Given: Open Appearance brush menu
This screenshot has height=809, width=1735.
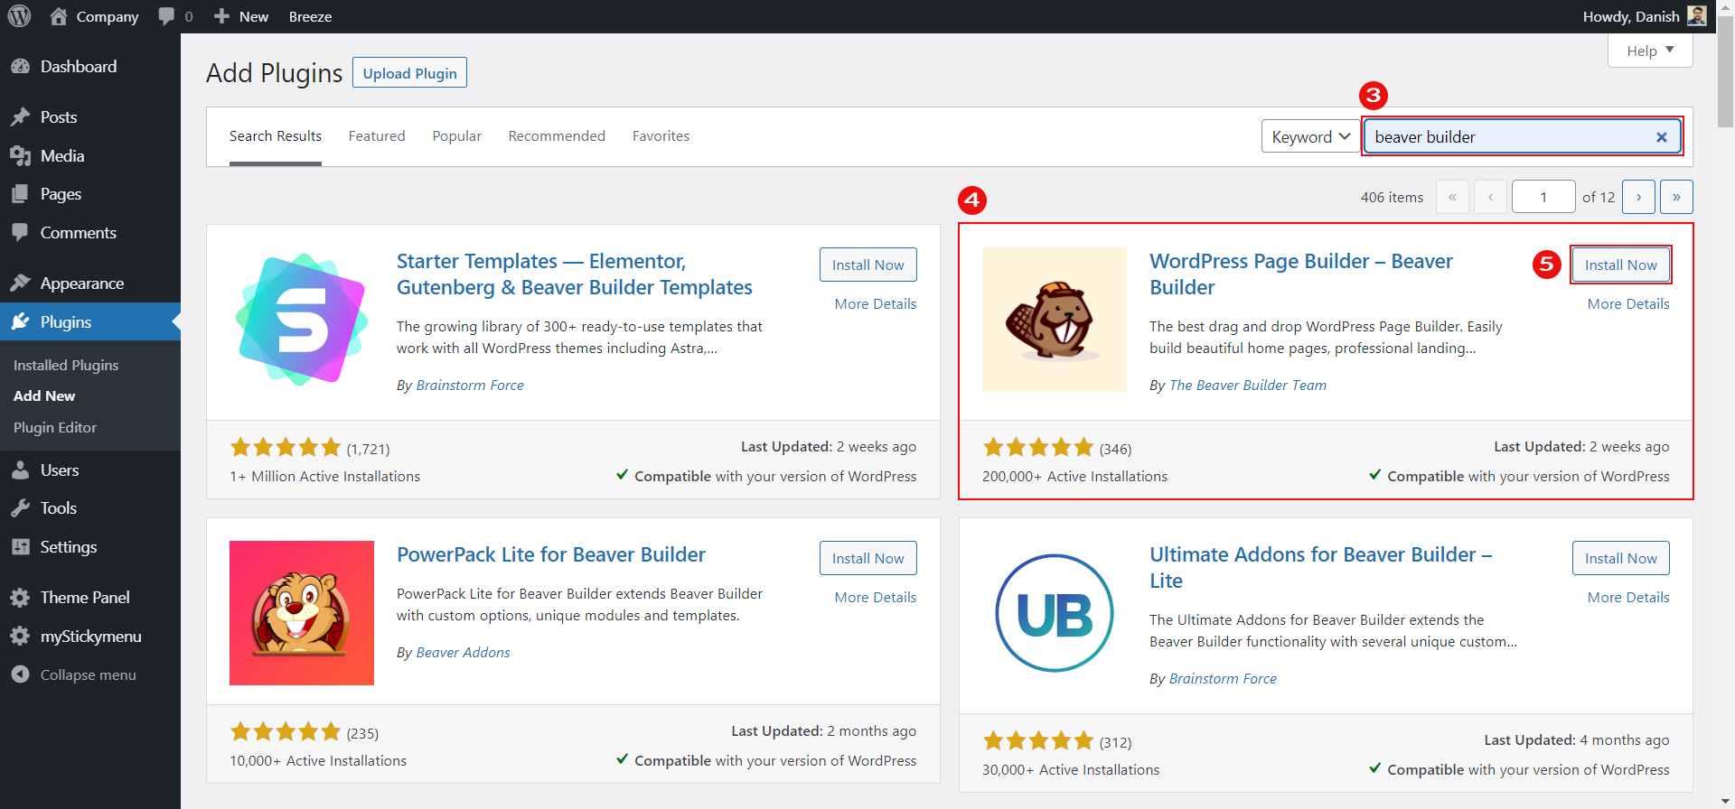Looking at the screenshot, I should tap(20, 284).
